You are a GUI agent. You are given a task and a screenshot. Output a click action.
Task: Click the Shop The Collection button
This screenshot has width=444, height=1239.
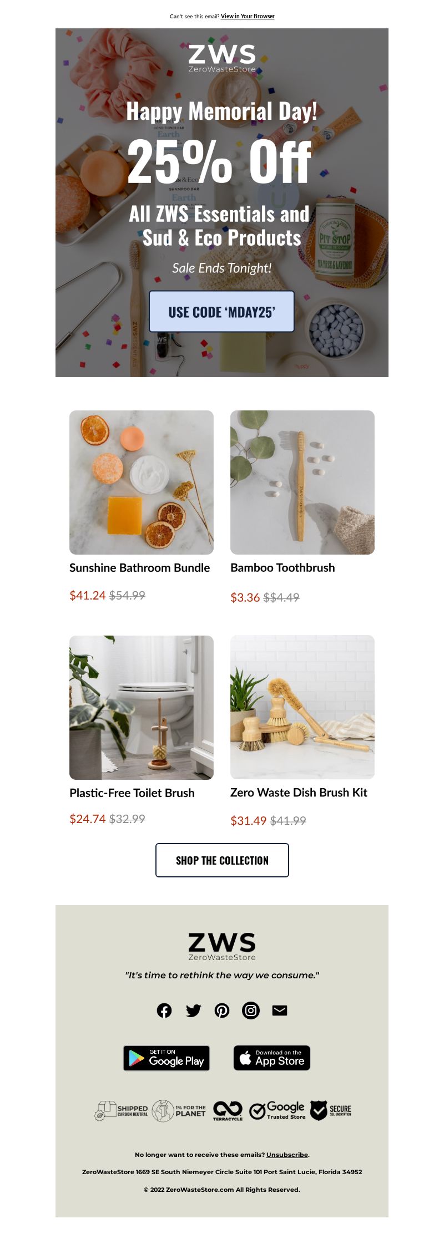(x=222, y=860)
